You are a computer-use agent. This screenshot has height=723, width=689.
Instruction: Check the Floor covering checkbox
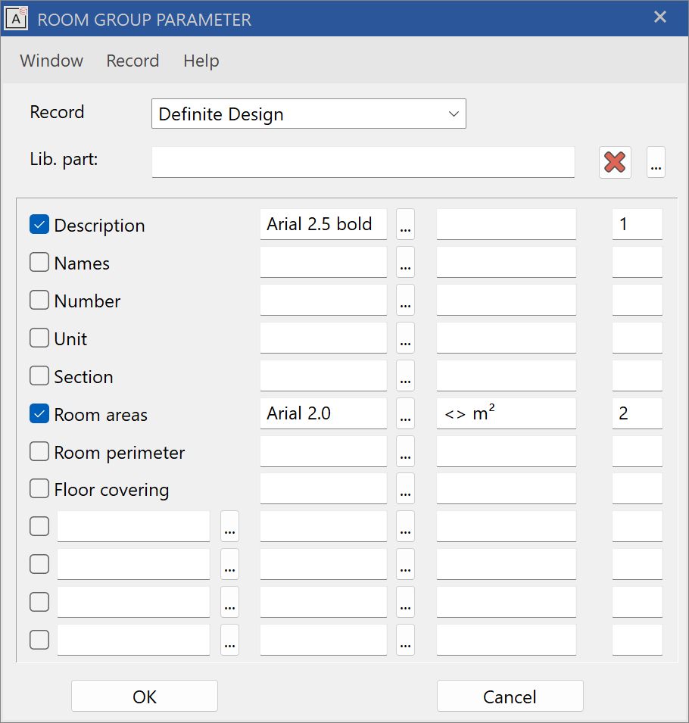click(39, 489)
